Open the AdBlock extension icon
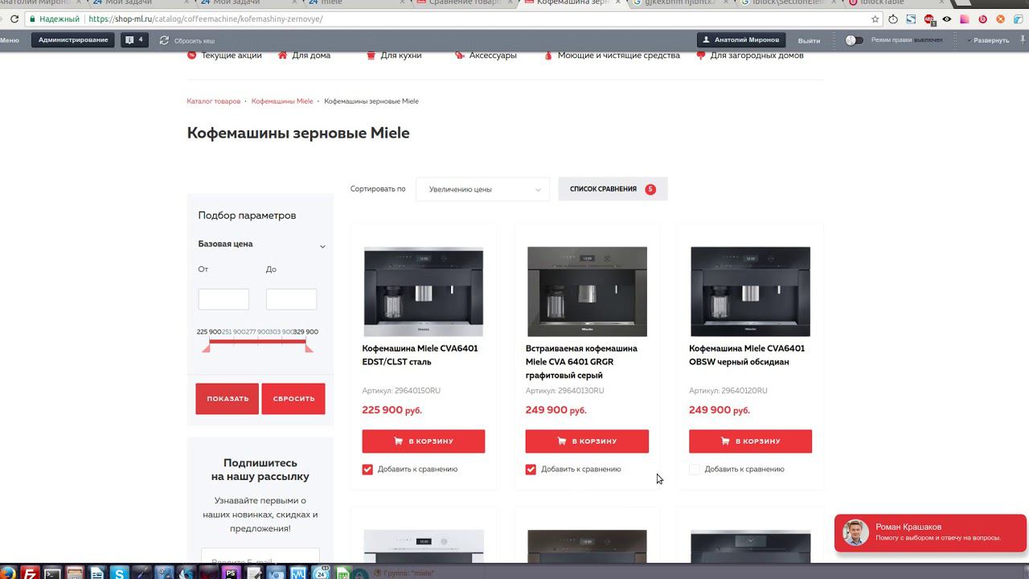Viewport: 1029px width, 579px height. click(929, 19)
